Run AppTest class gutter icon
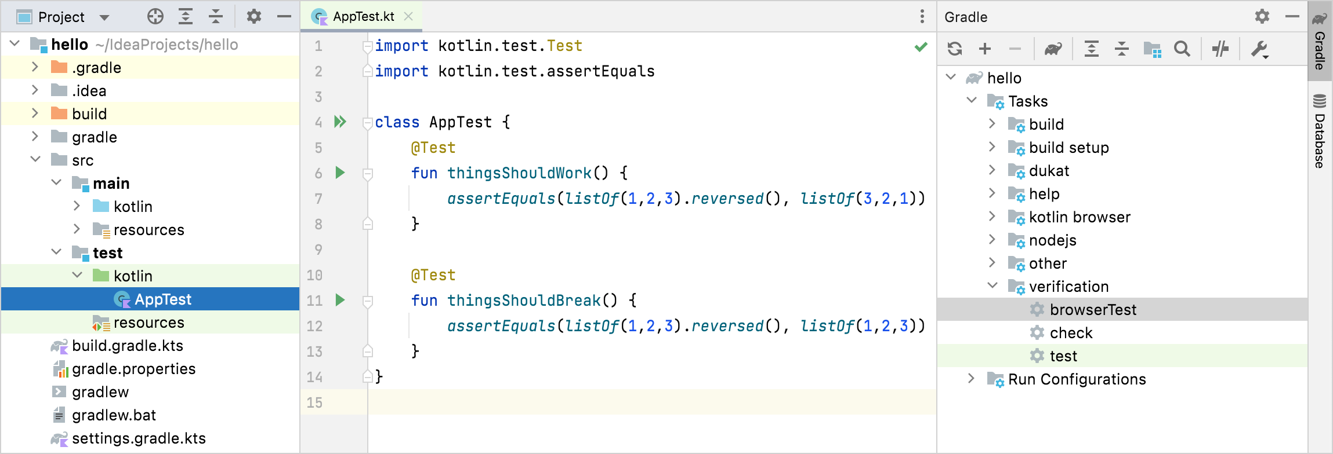 point(341,122)
